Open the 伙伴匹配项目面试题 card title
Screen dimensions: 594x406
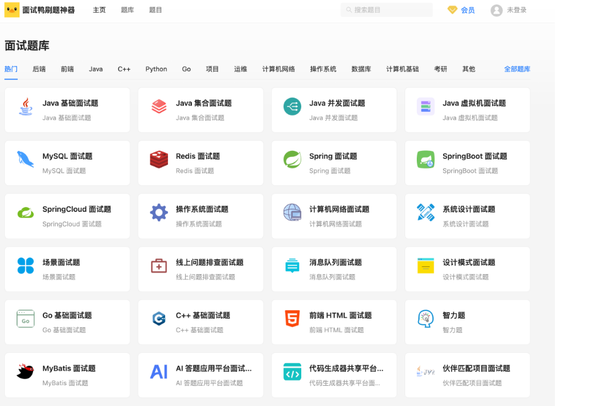point(476,368)
